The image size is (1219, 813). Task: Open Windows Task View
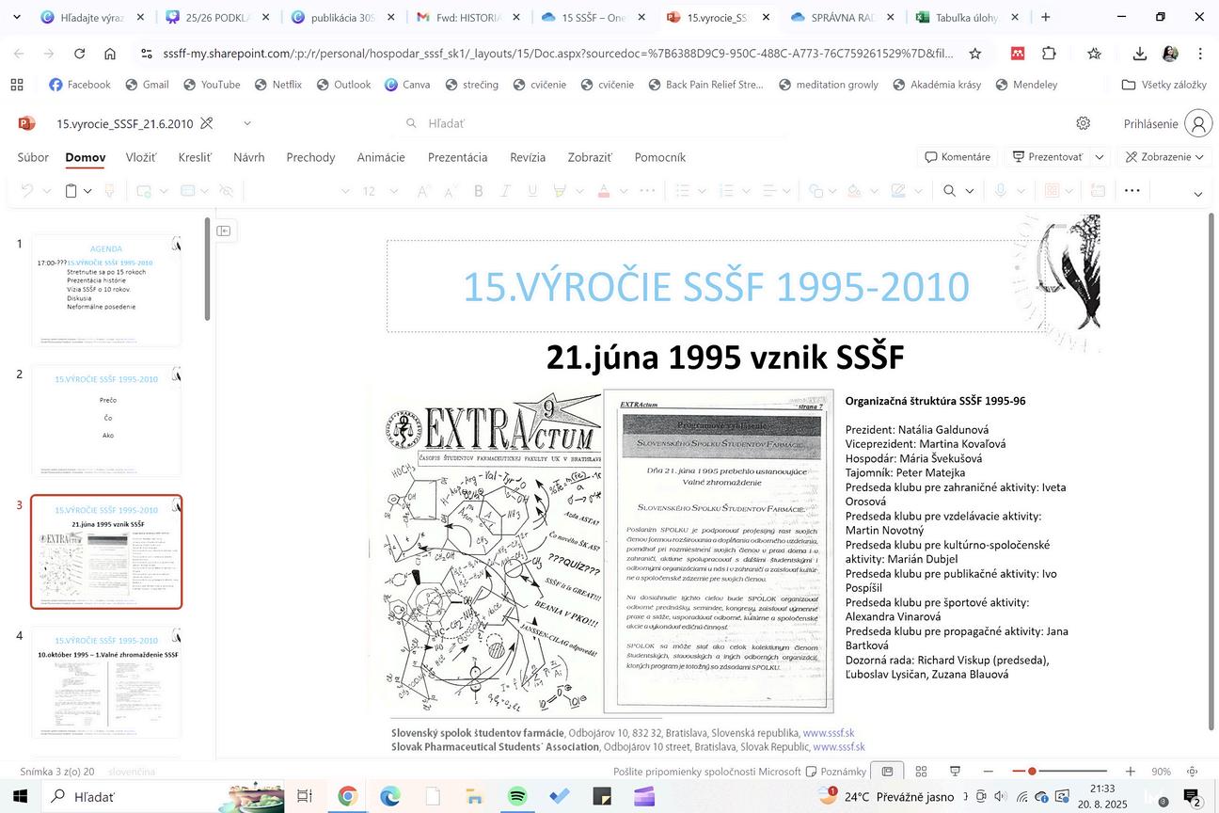point(304,796)
